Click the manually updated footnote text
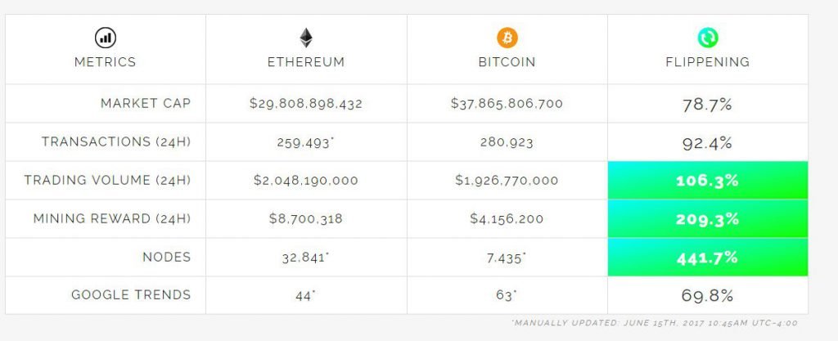838x341 pixels. click(x=655, y=323)
